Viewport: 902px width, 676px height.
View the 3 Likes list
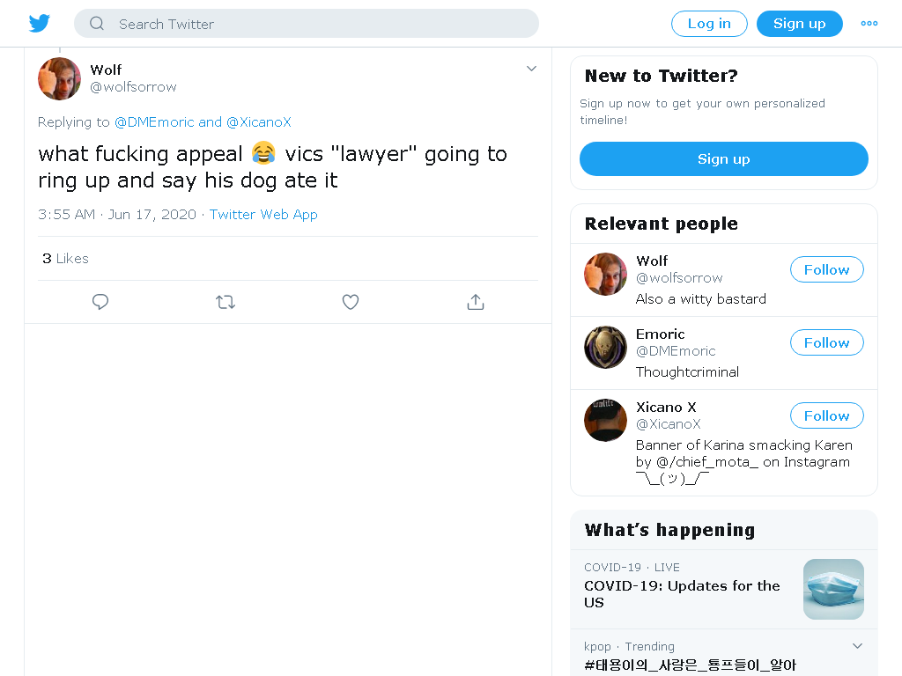pyautogui.click(x=65, y=259)
